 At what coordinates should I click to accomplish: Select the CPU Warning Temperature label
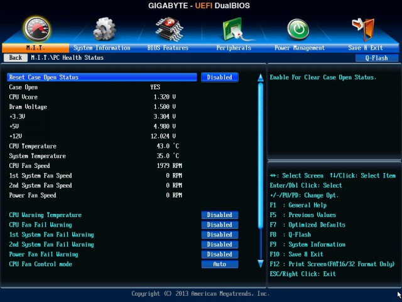45,215
